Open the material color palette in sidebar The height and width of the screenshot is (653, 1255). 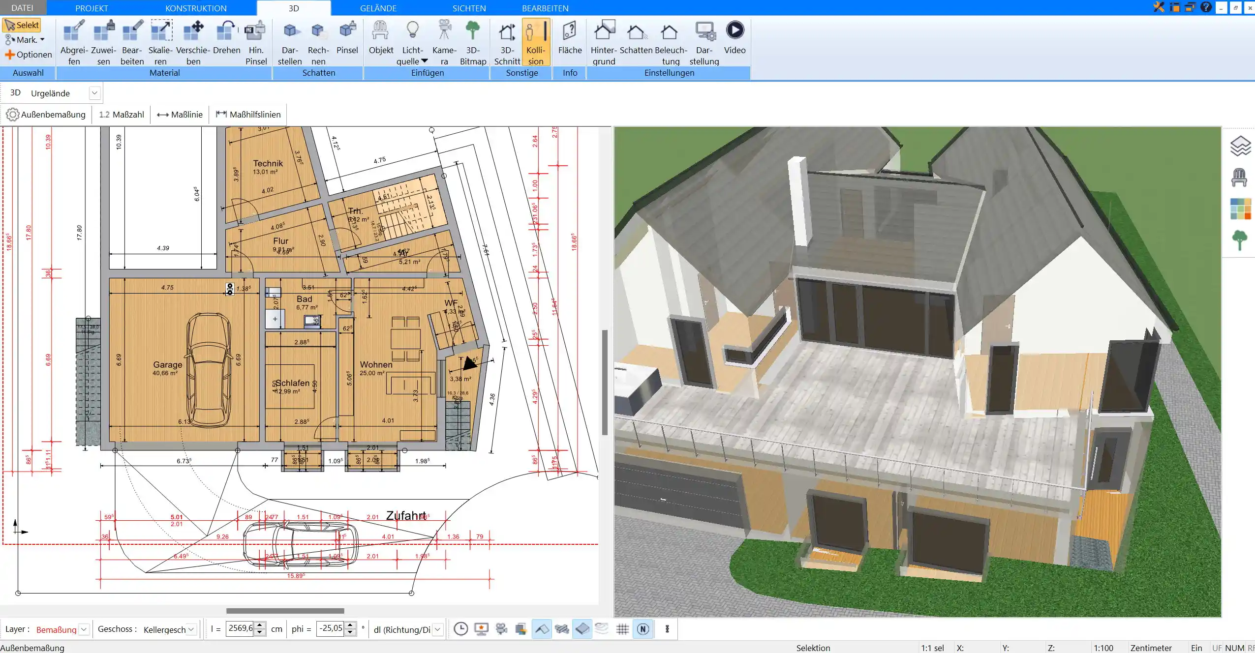[1240, 208]
